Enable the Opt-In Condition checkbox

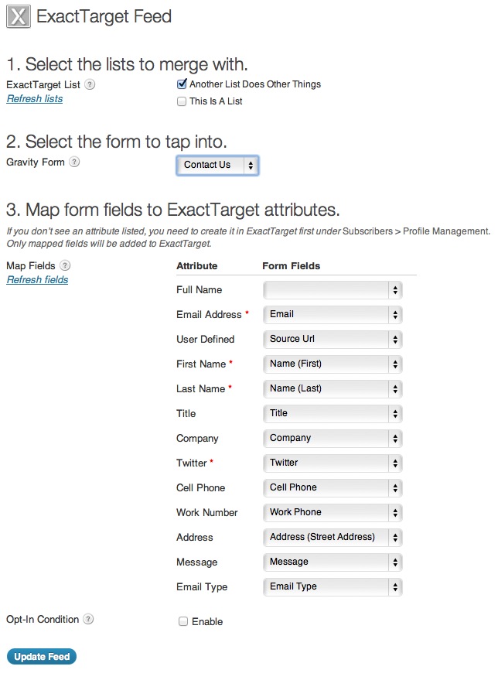[183, 621]
